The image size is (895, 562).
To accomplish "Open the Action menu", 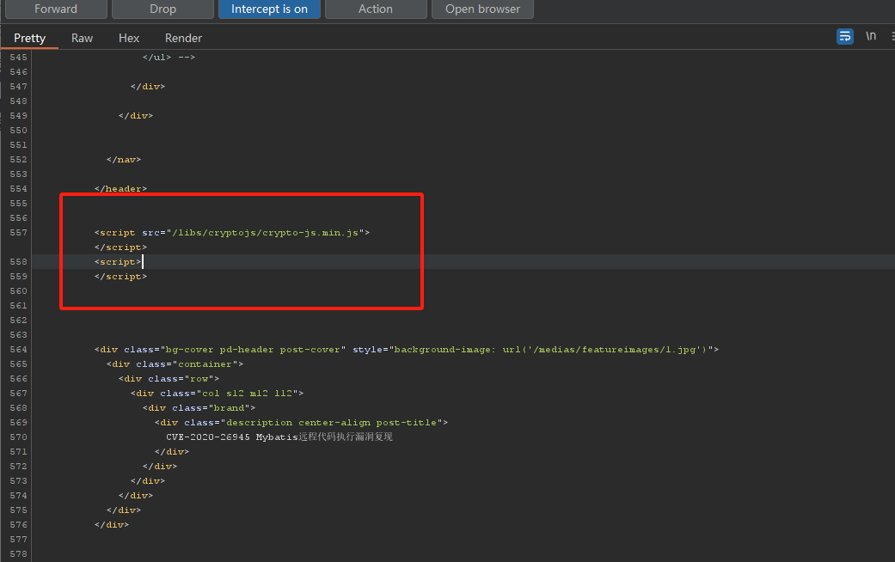I will click(376, 9).
